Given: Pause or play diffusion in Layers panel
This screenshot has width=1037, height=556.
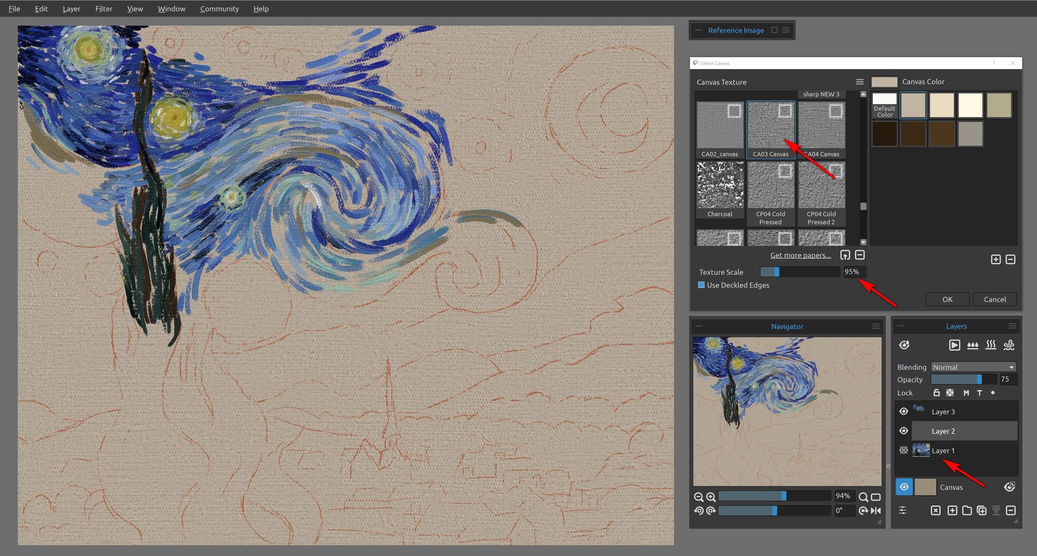Looking at the screenshot, I should pos(954,345).
